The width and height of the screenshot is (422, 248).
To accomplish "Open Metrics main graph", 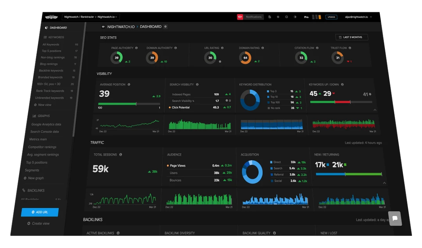I will pos(38,140).
